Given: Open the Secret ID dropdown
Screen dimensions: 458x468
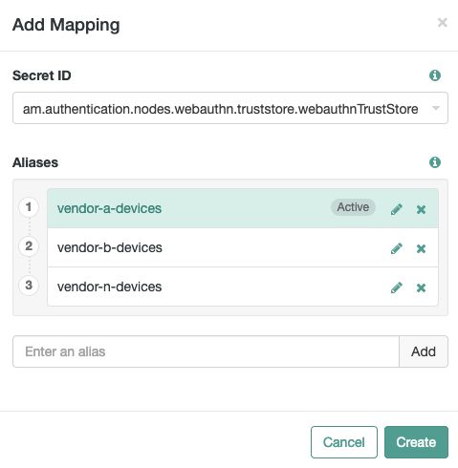Looking at the screenshot, I should pos(230,108).
